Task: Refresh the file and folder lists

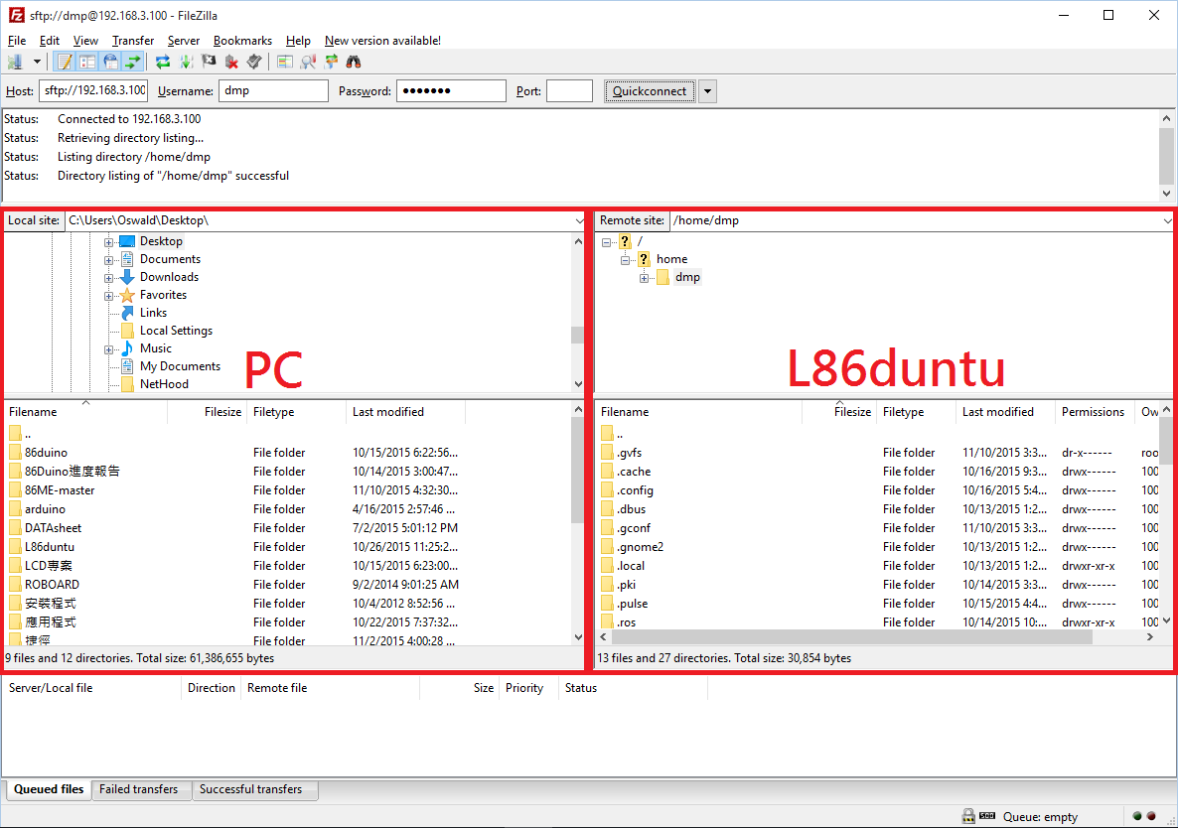Action: (x=162, y=62)
